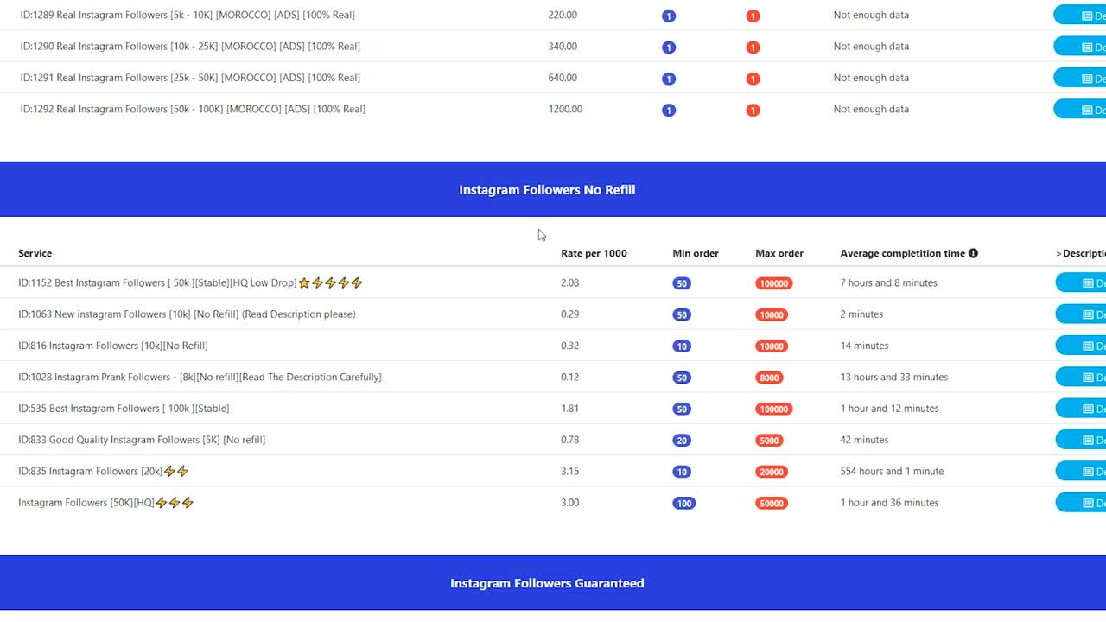Open Details button for ID:816 Instagram Followers
The width and height of the screenshot is (1106, 622).
pyautogui.click(x=1081, y=346)
